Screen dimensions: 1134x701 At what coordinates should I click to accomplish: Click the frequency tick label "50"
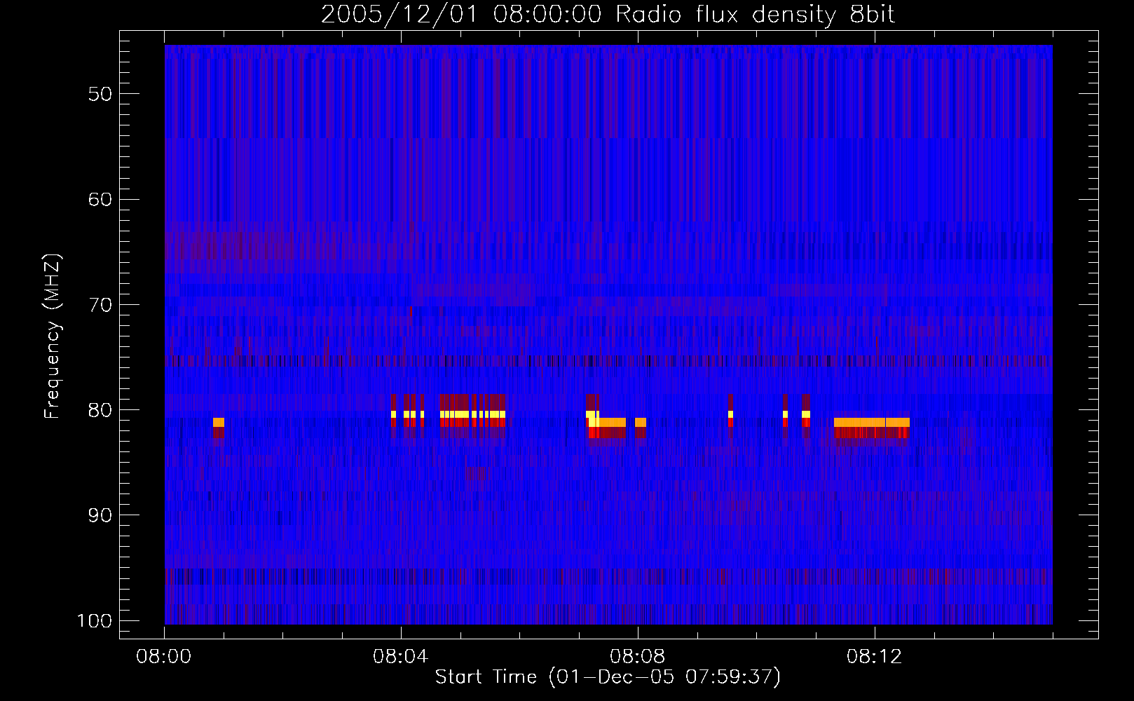pos(100,94)
